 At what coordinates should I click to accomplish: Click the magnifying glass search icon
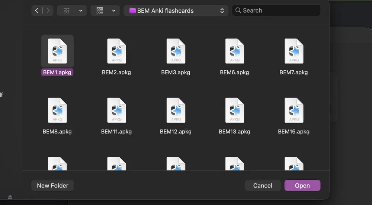(238, 10)
